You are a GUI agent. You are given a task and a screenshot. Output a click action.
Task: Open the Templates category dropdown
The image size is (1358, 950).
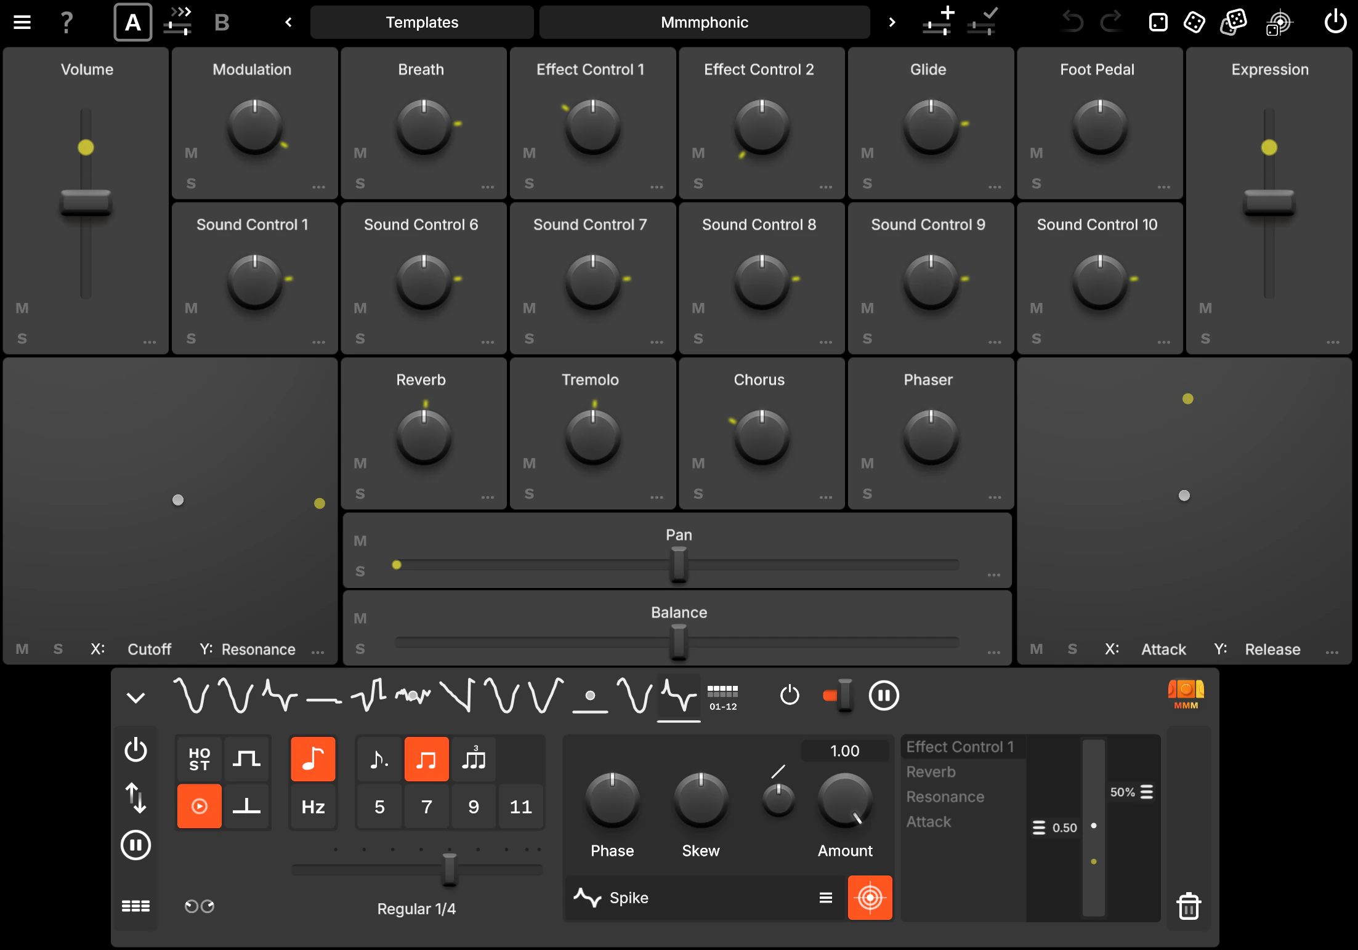422,23
